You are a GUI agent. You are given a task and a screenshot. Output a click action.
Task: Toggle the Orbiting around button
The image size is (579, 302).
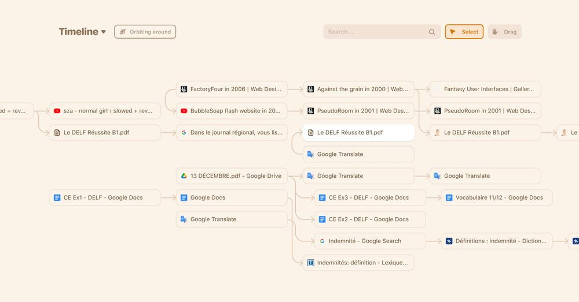[145, 32]
